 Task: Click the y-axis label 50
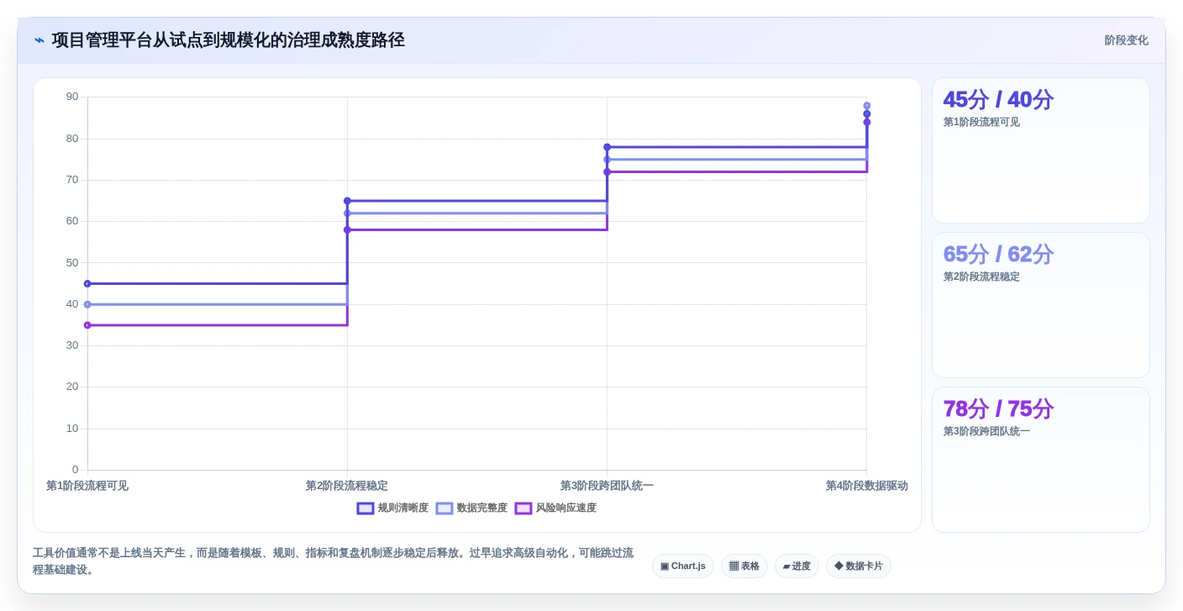click(x=72, y=263)
